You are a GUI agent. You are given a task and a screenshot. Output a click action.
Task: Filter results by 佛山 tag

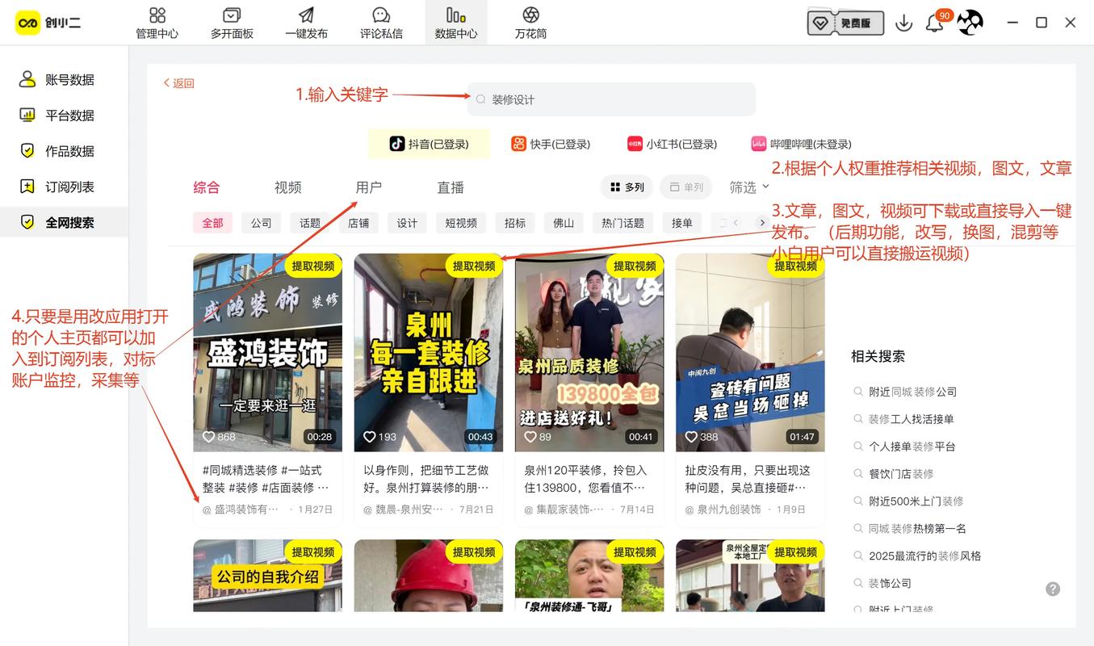564,223
